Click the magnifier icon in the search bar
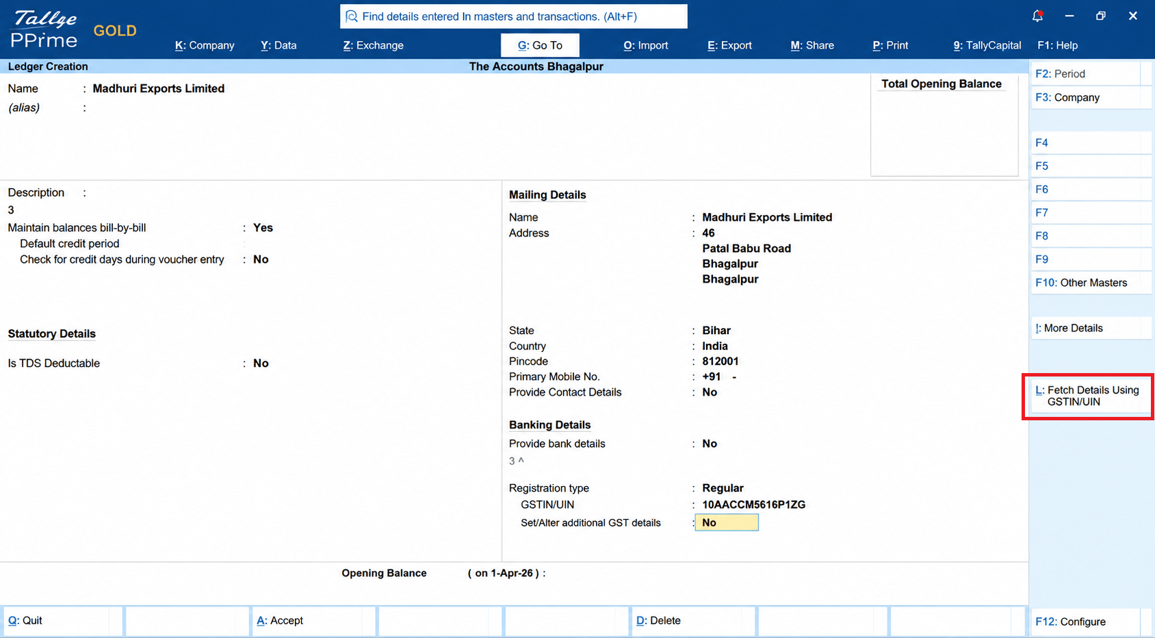This screenshot has height=638, width=1155. pos(352,16)
